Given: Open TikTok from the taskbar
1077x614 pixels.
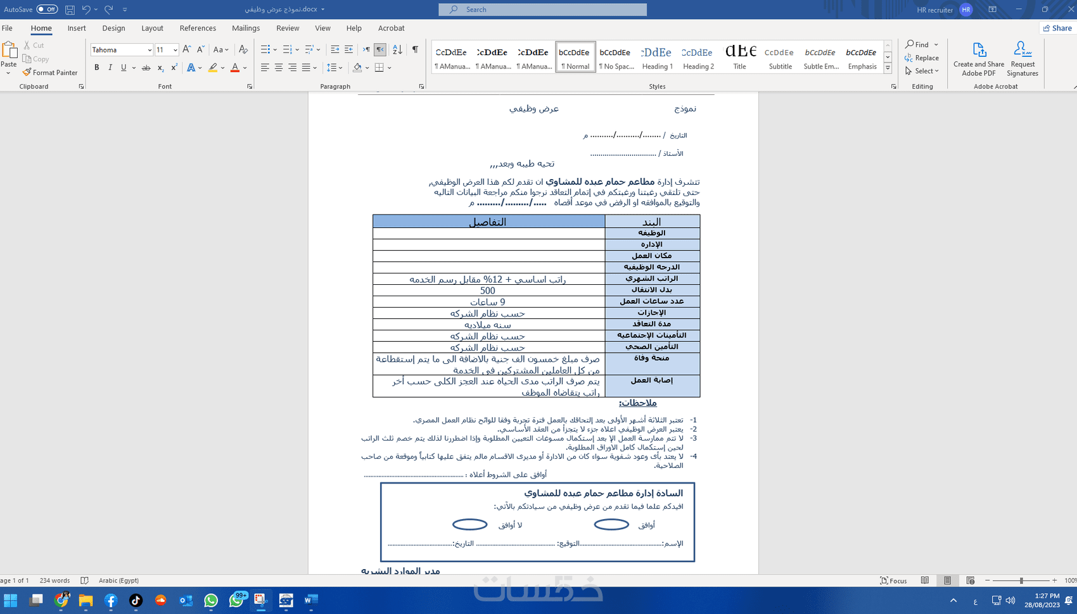Looking at the screenshot, I should [136, 600].
